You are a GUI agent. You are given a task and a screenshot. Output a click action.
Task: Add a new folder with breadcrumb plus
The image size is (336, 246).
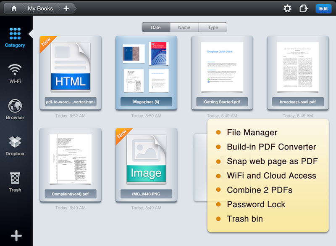click(x=66, y=8)
